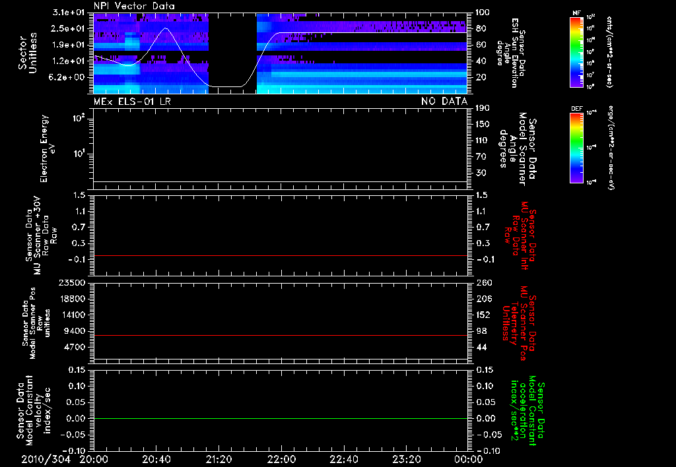Click the green zero line in velocity panel
The image size is (676, 467).
(281, 418)
